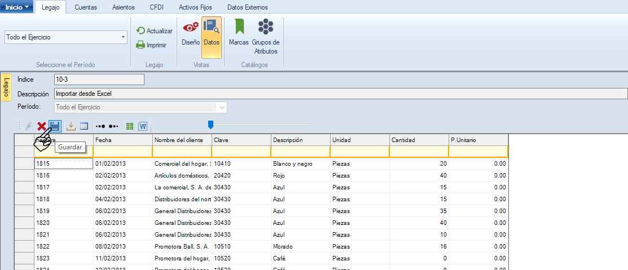628x270 pixels.
Task: Click the Descripción text field
Action: (x=339, y=94)
